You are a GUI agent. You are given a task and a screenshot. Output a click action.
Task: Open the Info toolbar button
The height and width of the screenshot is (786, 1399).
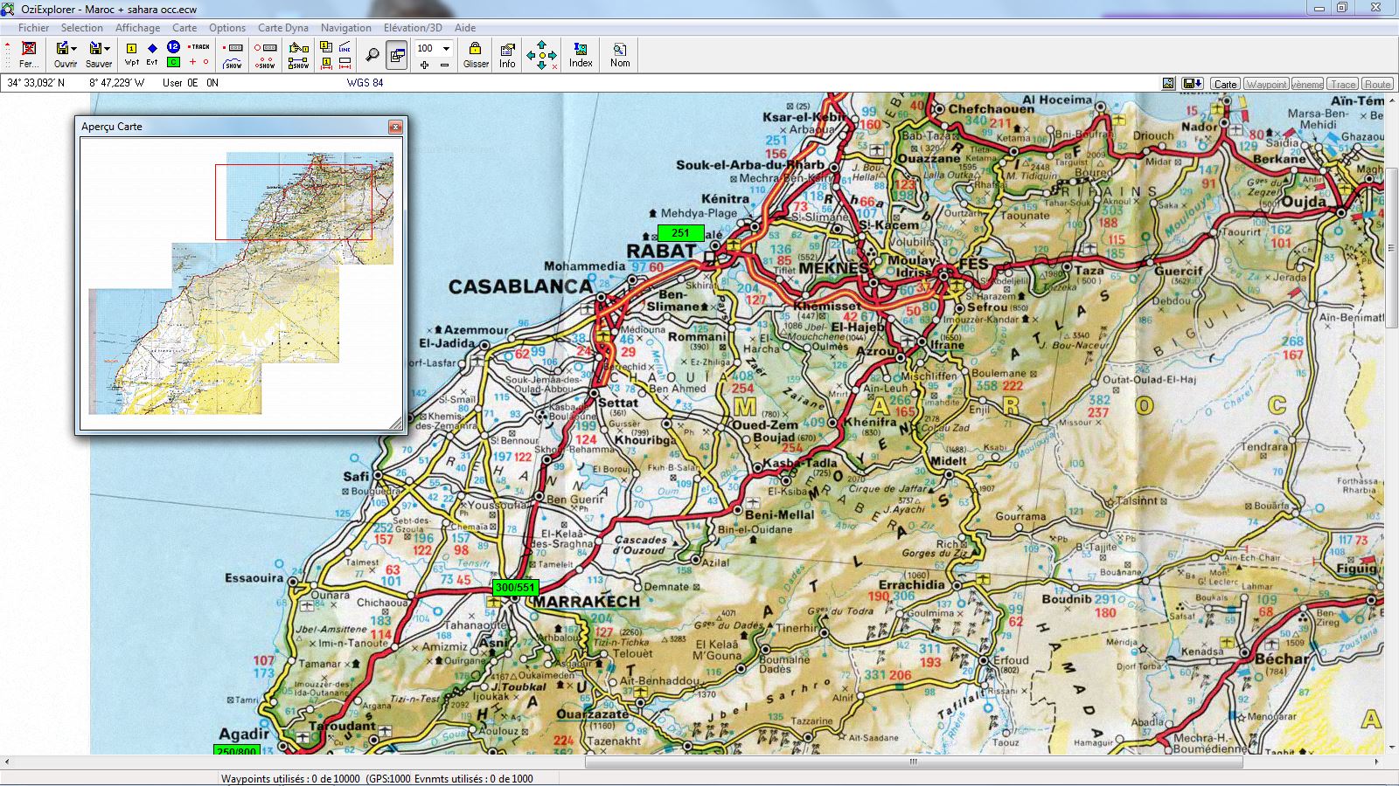pyautogui.click(x=507, y=54)
